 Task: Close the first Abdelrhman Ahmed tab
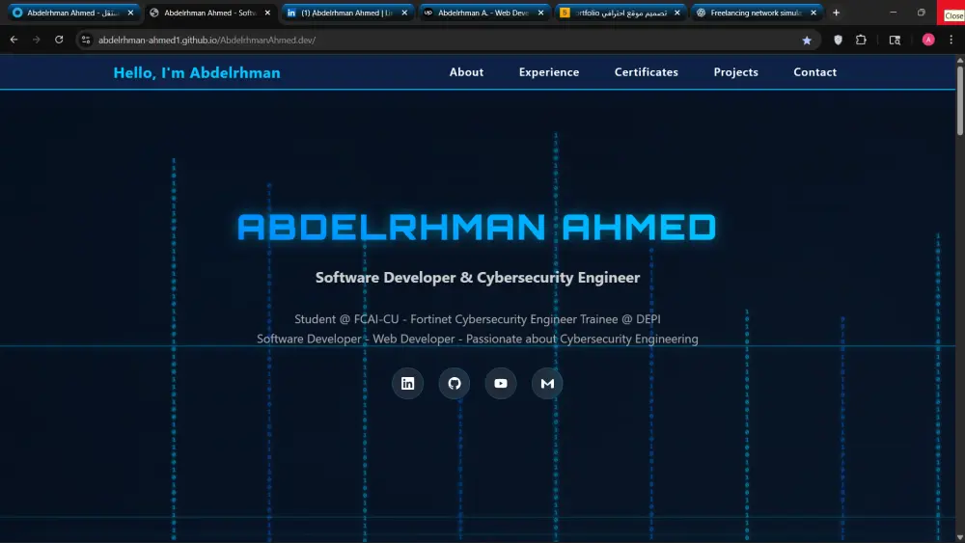tap(130, 13)
